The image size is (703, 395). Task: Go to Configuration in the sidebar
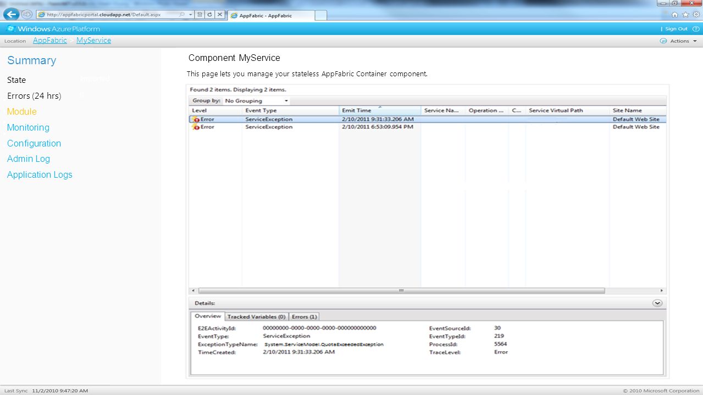point(34,143)
